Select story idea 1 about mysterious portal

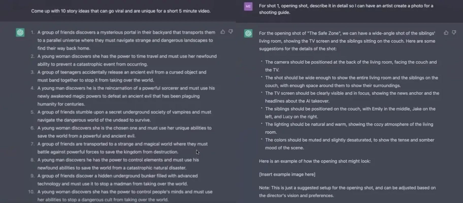[126, 40]
